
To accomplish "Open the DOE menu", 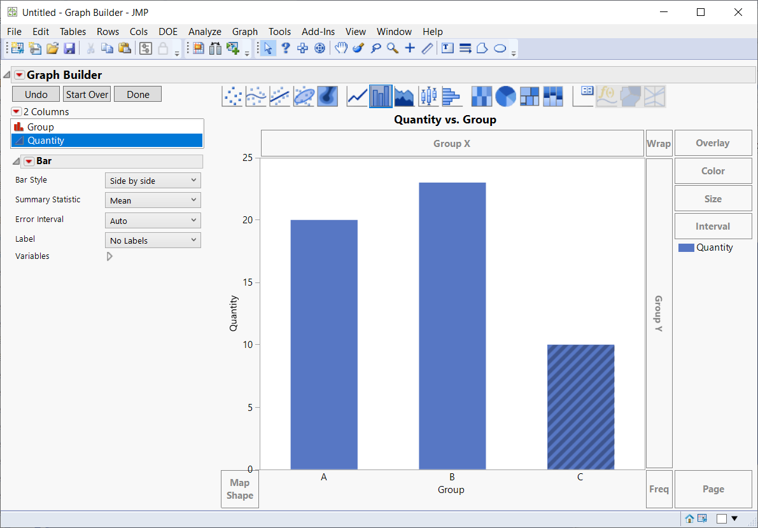I will tap(167, 31).
